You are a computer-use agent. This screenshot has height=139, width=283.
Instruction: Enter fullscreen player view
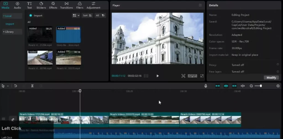click(x=202, y=76)
